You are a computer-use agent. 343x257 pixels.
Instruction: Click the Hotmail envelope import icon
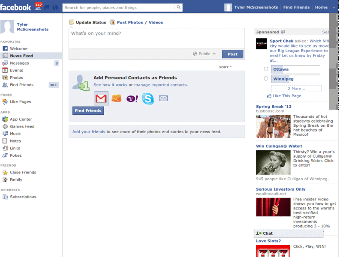tap(116, 99)
